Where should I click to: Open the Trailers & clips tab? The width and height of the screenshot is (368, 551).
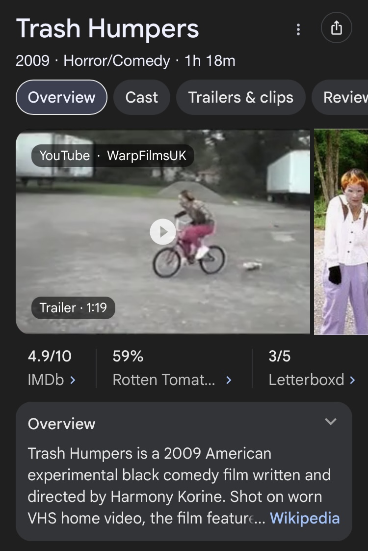pyautogui.click(x=240, y=97)
